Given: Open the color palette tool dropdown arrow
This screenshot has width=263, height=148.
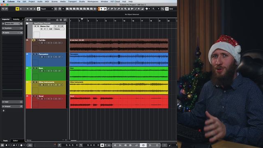Looking at the screenshot, I should pyautogui.click(x=149, y=9).
